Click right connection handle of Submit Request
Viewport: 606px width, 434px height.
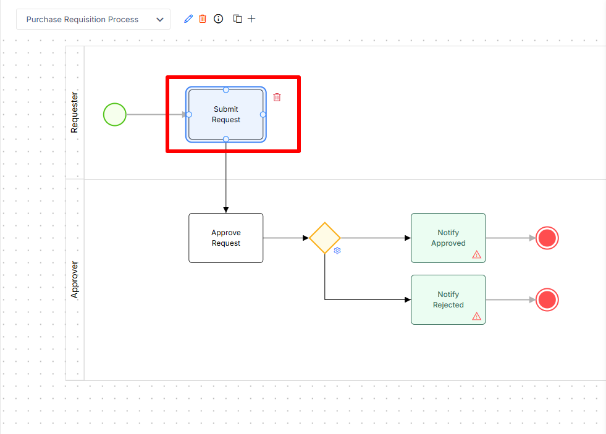pyautogui.click(x=263, y=115)
